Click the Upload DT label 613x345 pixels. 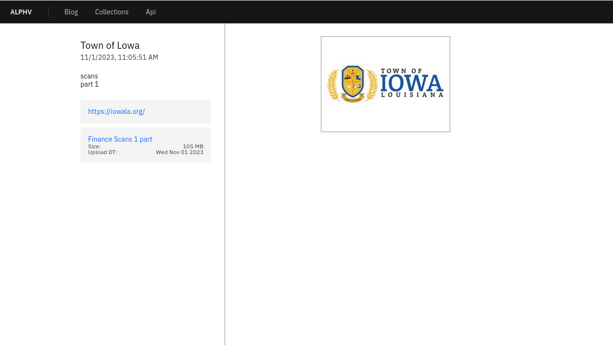[102, 152]
